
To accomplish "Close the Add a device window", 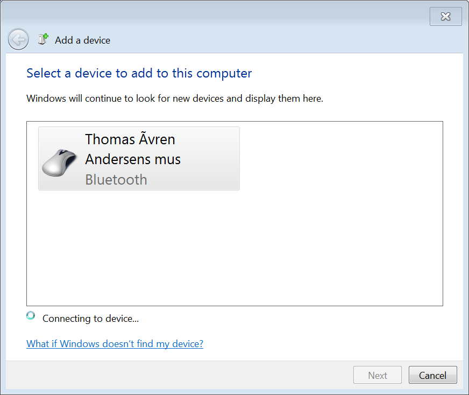I will click(445, 17).
